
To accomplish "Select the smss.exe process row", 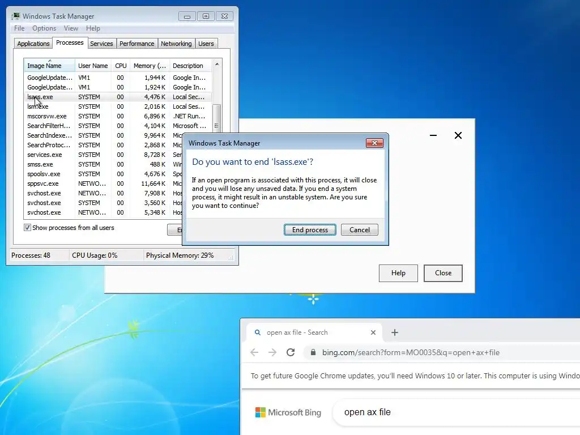I will pyautogui.click(x=104, y=164).
